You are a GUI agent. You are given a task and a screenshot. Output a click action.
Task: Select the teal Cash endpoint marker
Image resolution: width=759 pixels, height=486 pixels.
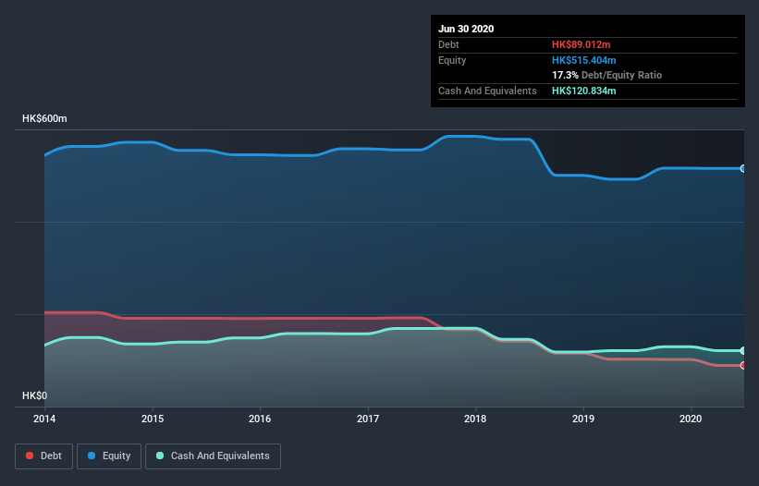tap(743, 350)
